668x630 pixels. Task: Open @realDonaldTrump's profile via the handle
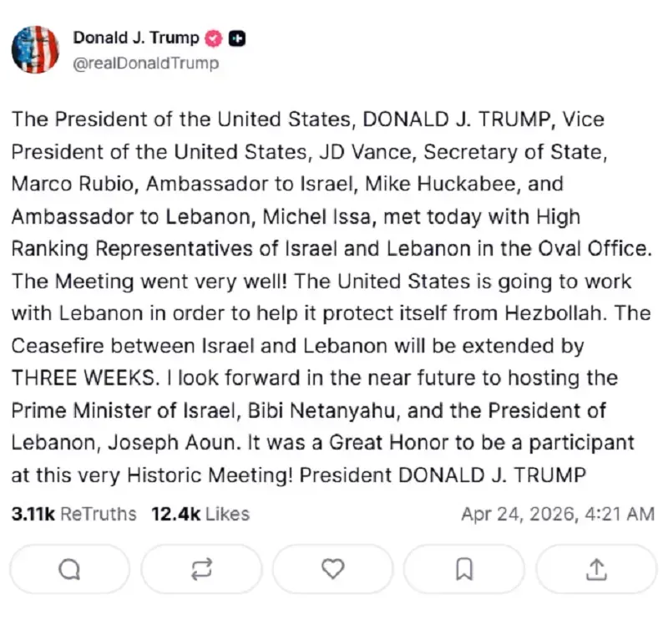click(x=147, y=63)
